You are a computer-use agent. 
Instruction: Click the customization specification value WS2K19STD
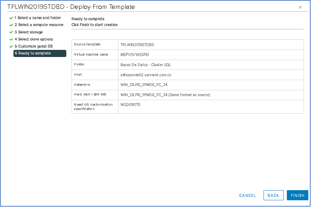pyautogui.click(x=131, y=105)
